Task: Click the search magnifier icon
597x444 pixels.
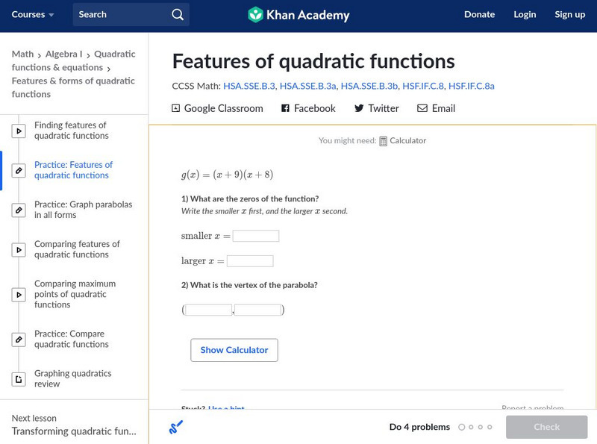Action: point(177,14)
